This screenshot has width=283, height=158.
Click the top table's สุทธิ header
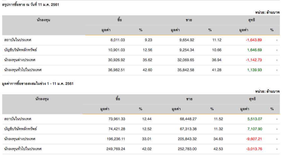coord(252,20)
